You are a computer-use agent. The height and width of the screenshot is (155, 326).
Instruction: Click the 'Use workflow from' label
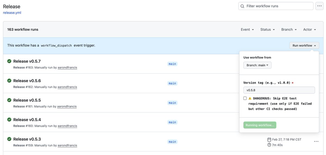pyautogui.click(x=257, y=57)
